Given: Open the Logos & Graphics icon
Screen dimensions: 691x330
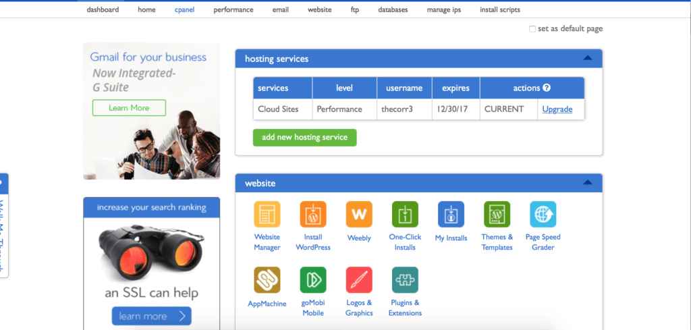Looking at the screenshot, I should pos(359,280).
